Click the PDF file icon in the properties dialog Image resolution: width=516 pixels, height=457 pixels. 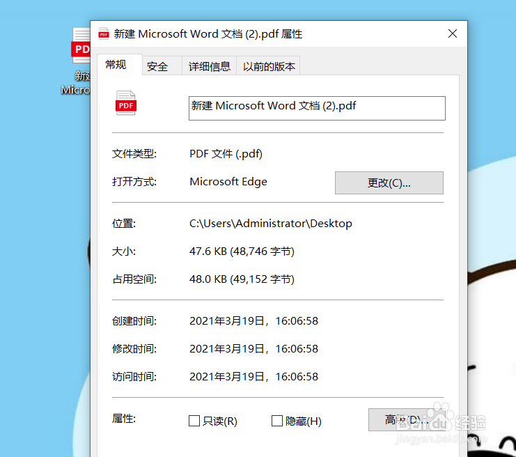point(126,103)
